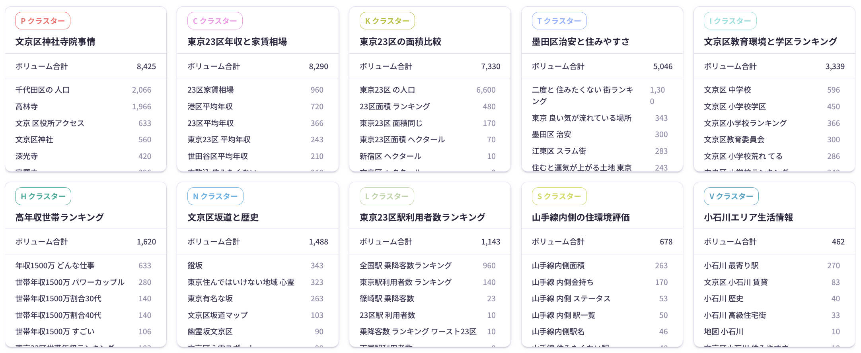Select the H クラスター tag
Viewport: 861px width, 353px height.
click(x=43, y=196)
